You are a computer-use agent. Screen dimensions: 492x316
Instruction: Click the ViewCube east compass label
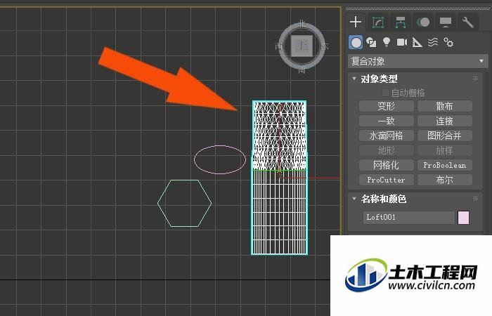pos(325,46)
